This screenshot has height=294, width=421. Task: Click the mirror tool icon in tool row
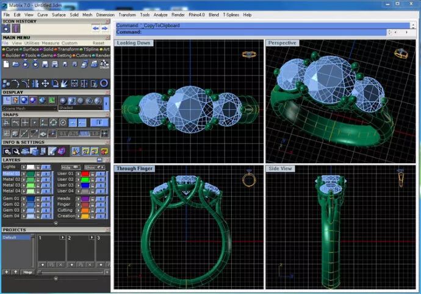coord(84,83)
